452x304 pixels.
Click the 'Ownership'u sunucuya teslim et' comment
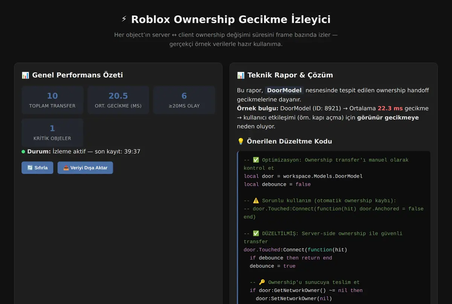click(304, 282)
